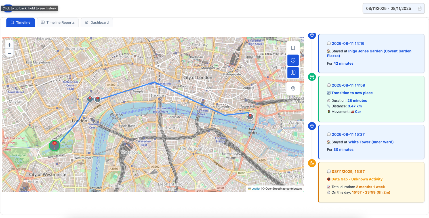Click the 30 minutes stay value
The height and width of the screenshot is (218, 429).
click(343, 150)
